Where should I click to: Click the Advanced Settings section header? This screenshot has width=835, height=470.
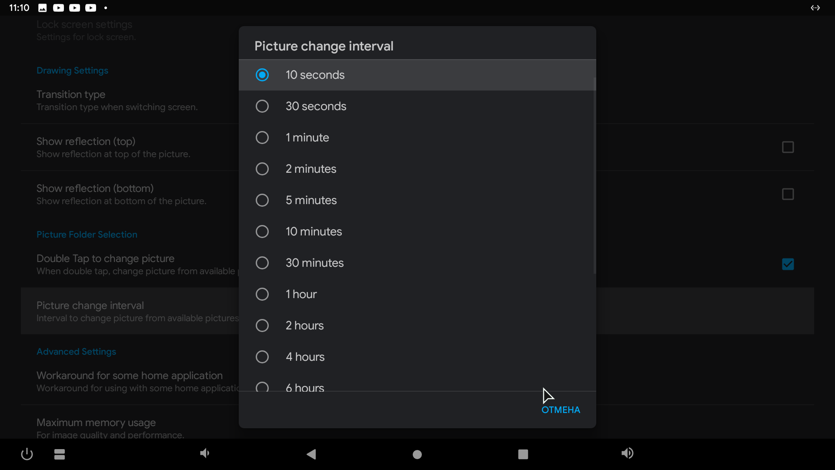76,352
